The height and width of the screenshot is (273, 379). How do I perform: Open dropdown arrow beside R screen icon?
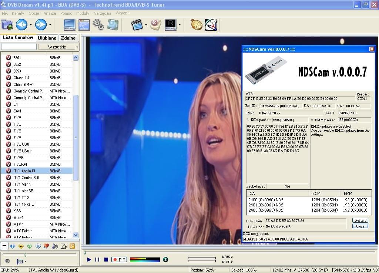coord(180,25)
